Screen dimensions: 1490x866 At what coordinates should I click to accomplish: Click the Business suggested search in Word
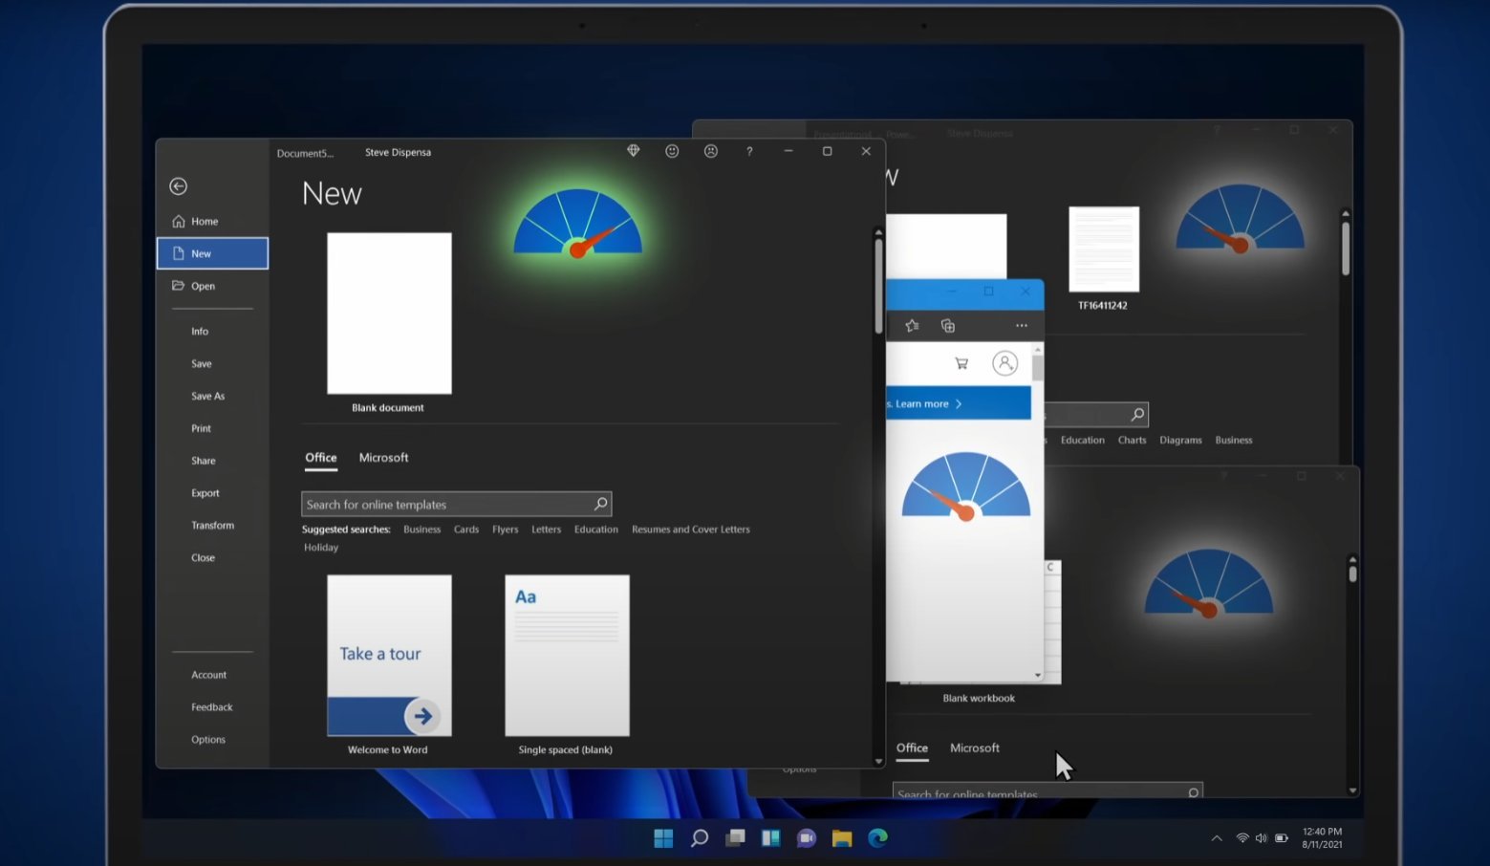point(421,530)
